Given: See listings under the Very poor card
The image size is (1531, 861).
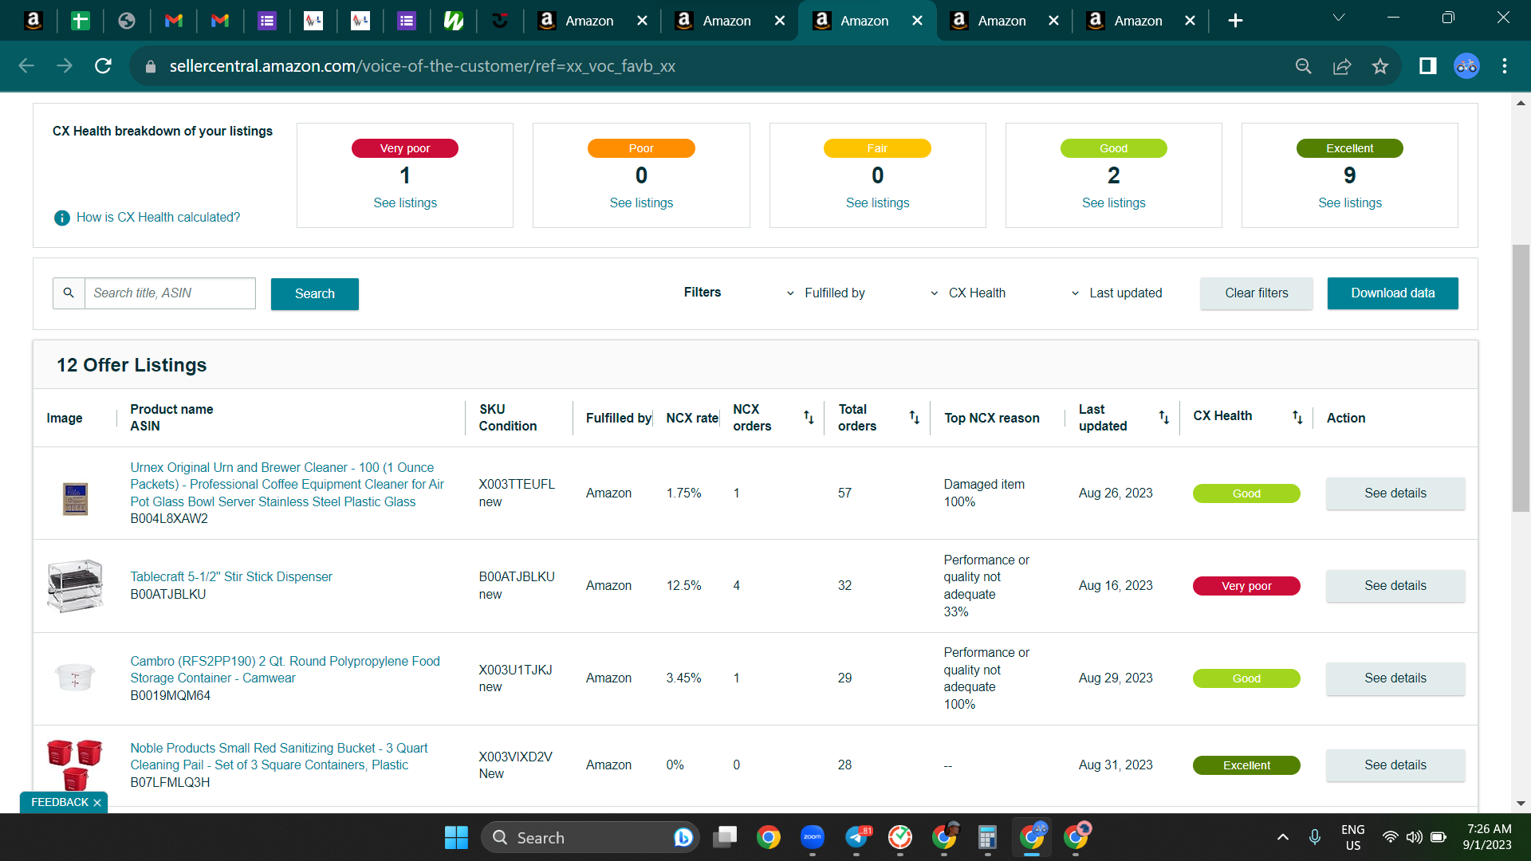Looking at the screenshot, I should [405, 203].
